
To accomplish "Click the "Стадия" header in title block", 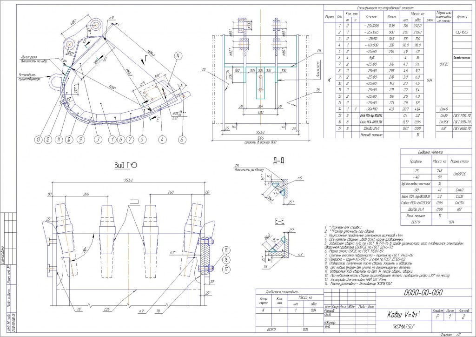I will click(438, 311).
